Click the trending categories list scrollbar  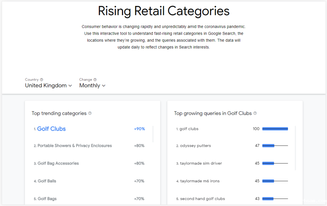[153, 134]
